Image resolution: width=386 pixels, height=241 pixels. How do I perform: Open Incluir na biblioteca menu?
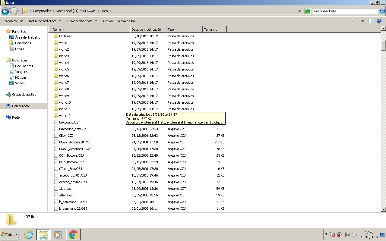(x=45, y=21)
